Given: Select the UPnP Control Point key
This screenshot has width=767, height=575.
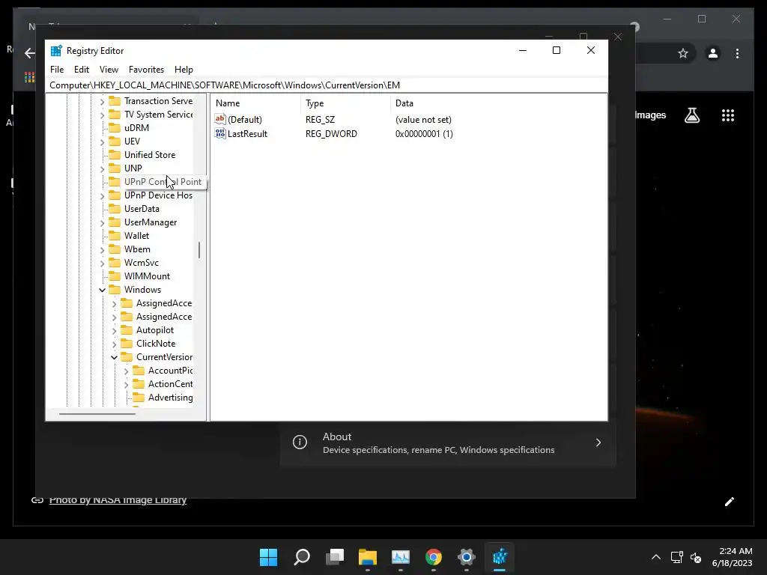Looking at the screenshot, I should click(x=163, y=181).
